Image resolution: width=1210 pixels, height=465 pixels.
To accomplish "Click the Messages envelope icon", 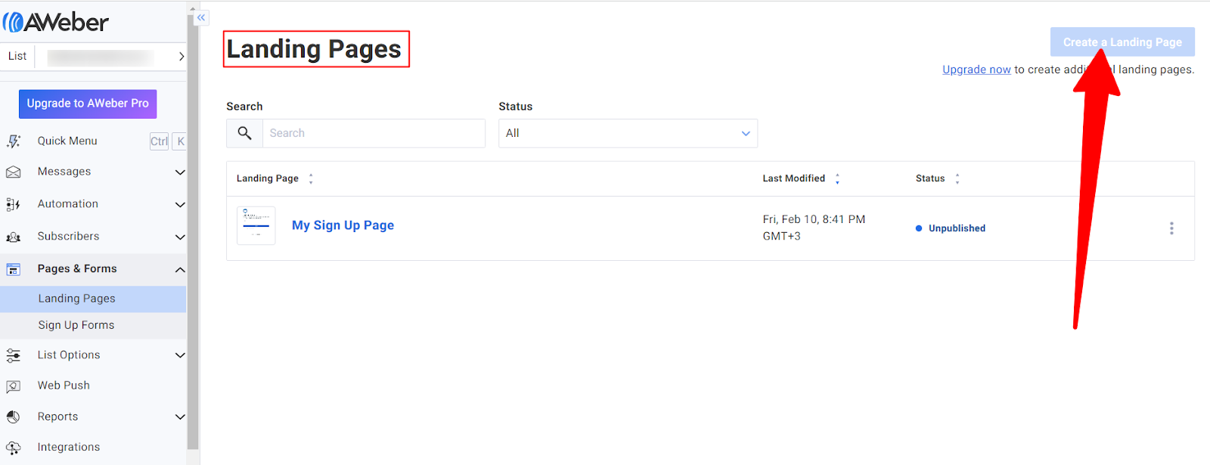I will tap(14, 172).
